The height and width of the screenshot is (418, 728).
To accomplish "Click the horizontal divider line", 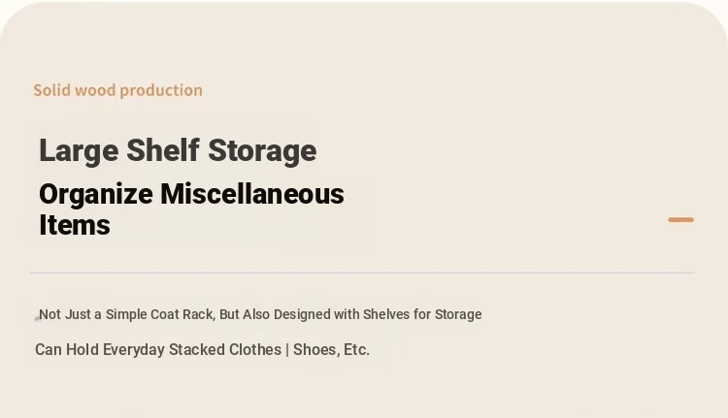I will [x=362, y=273].
